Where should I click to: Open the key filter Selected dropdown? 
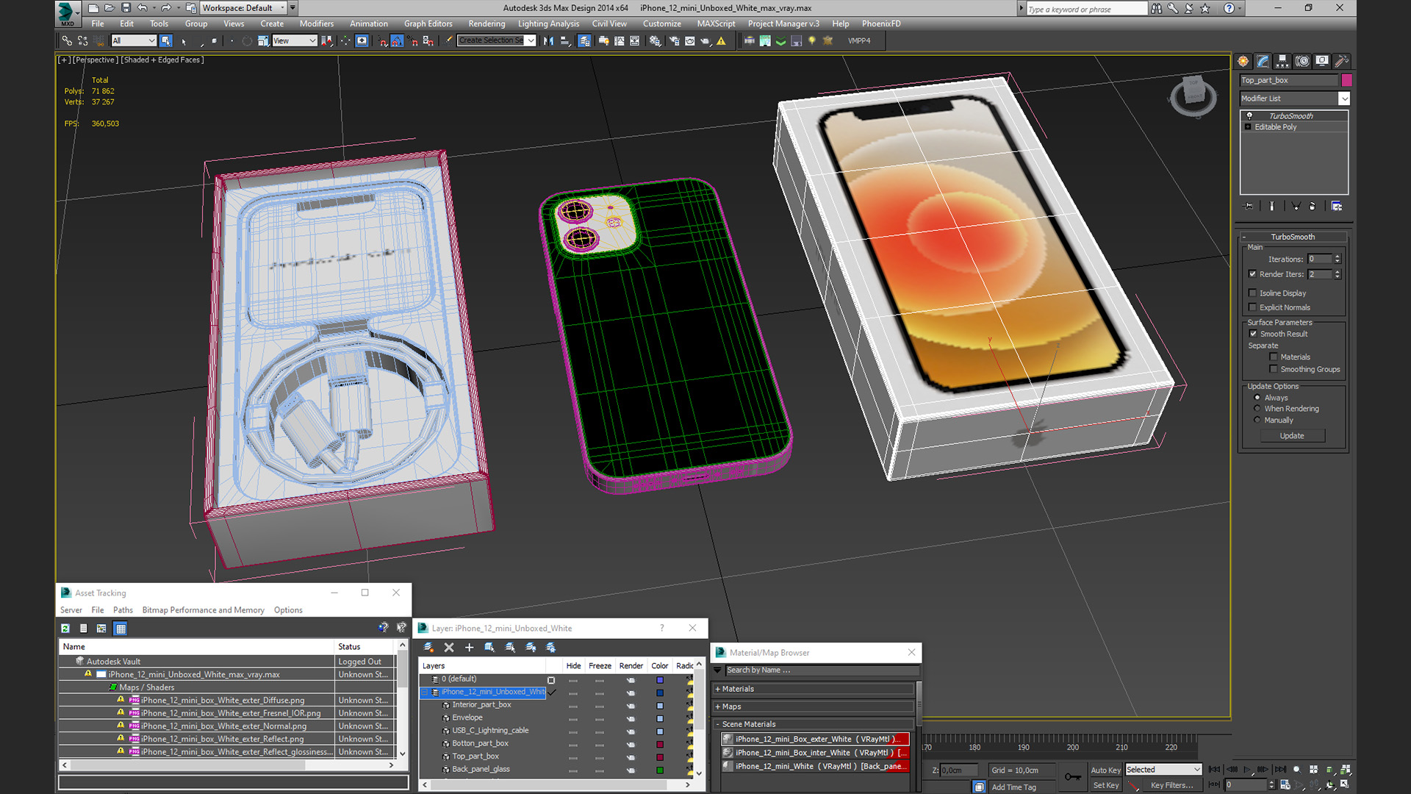(1163, 770)
